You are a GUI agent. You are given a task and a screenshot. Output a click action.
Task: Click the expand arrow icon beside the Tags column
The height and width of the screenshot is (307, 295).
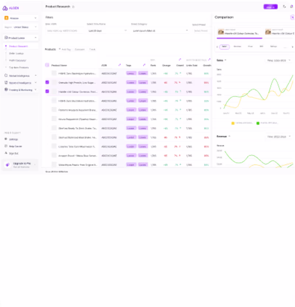tap(144, 65)
